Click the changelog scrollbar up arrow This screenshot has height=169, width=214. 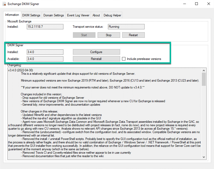point(204,70)
